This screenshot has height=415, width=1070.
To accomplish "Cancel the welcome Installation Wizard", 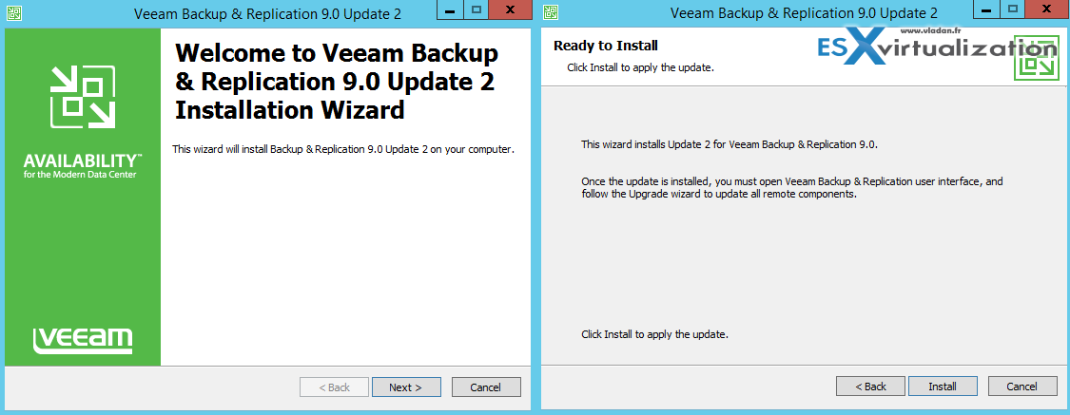I will (486, 387).
